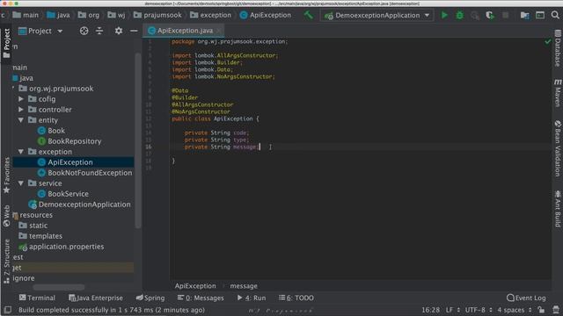
Task: Open the Favorites side panel
Action: [6, 176]
